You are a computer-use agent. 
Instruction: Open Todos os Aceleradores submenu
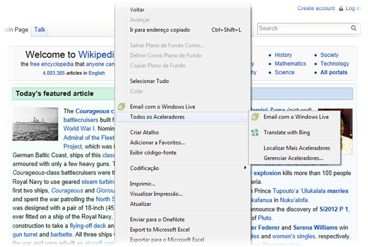(183, 117)
